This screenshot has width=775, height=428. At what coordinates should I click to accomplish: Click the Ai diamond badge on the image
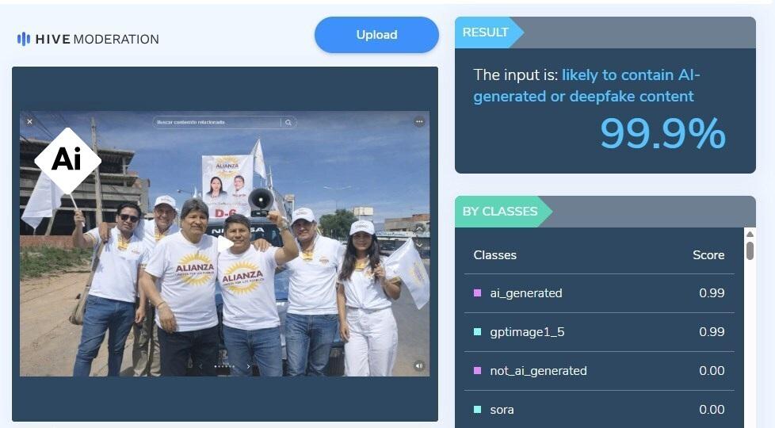(67, 161)
